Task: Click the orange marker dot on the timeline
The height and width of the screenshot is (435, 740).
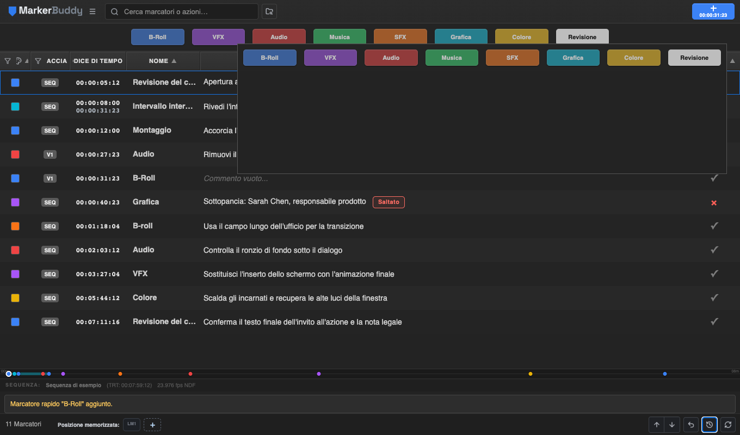Action: point(120,374)
